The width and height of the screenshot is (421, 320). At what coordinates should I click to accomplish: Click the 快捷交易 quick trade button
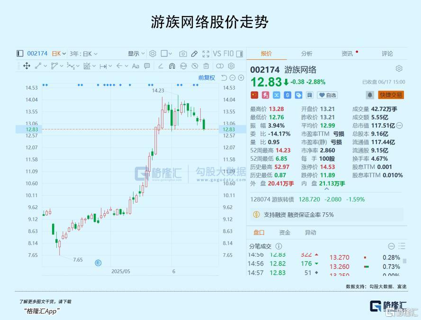coord(391,95)
